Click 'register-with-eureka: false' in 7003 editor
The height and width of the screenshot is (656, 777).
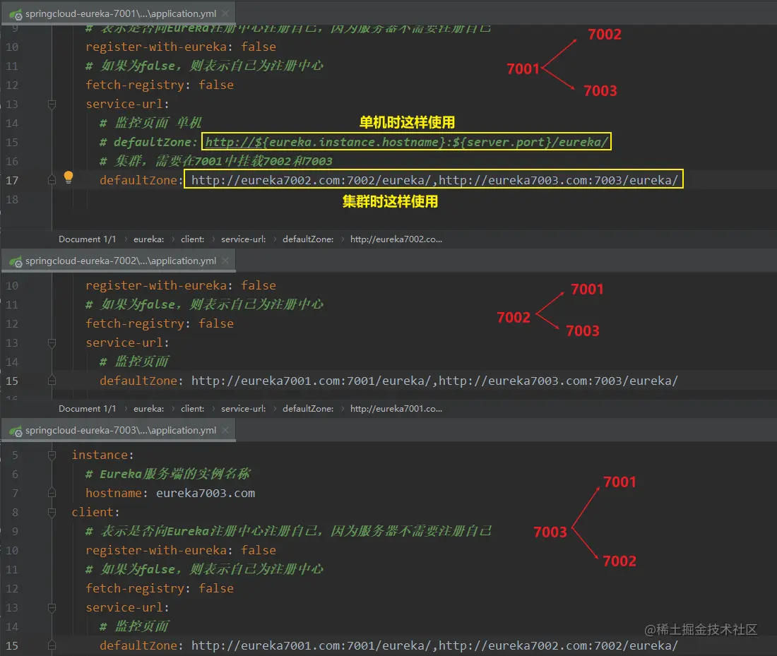[180, 551]
